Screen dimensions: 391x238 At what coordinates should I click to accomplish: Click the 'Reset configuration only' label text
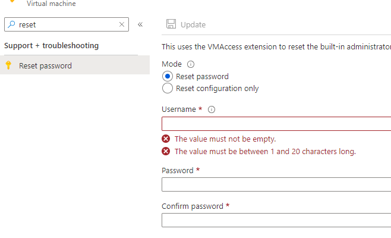[217, 89]
